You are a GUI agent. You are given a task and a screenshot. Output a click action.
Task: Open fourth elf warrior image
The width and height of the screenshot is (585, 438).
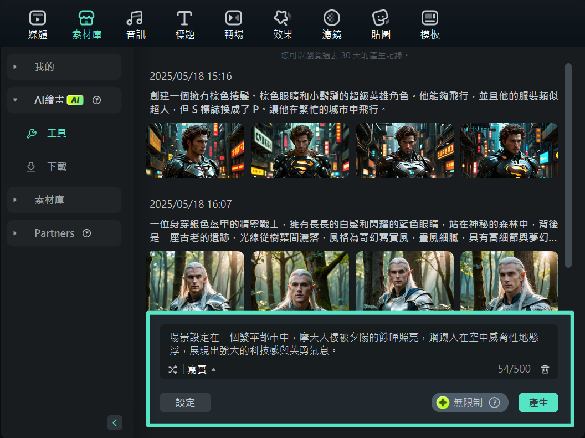(509, 281)
